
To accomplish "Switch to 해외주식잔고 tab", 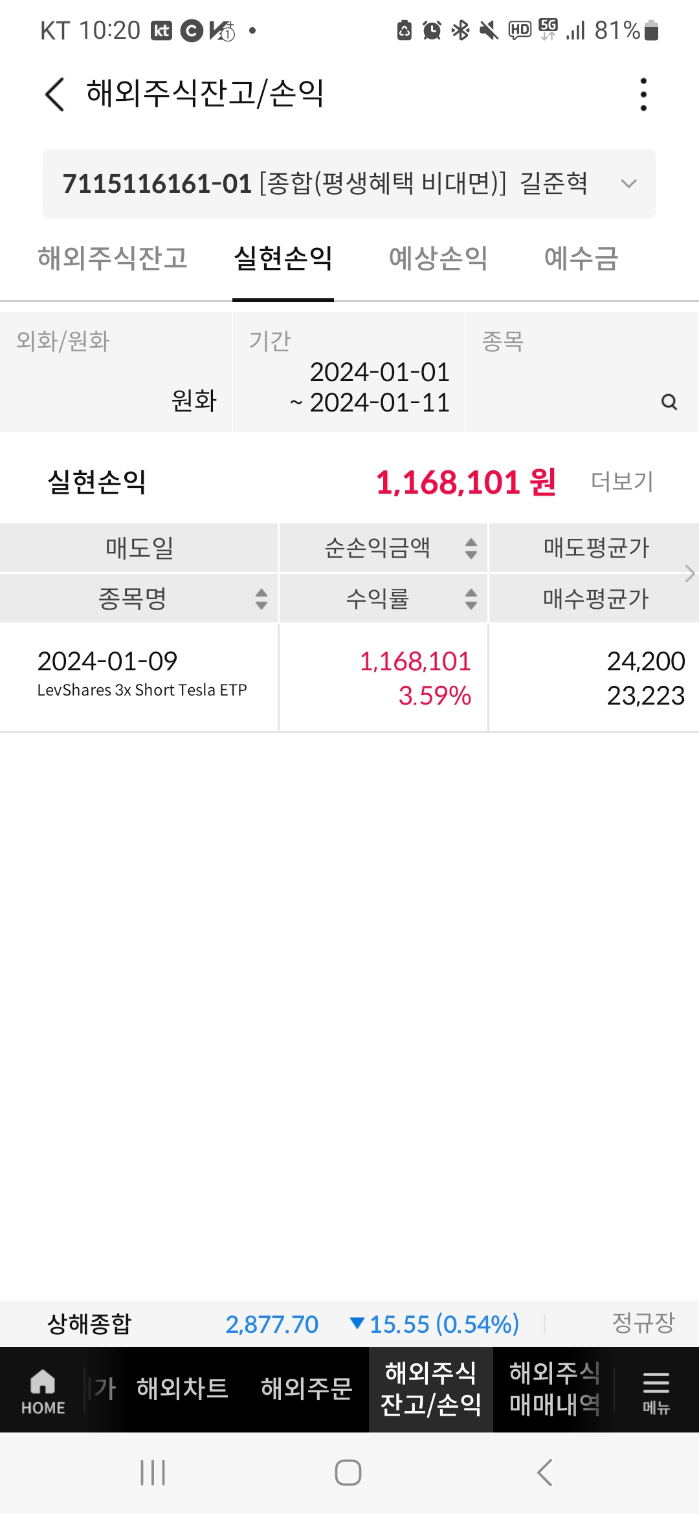I will (x=113, y=258).
